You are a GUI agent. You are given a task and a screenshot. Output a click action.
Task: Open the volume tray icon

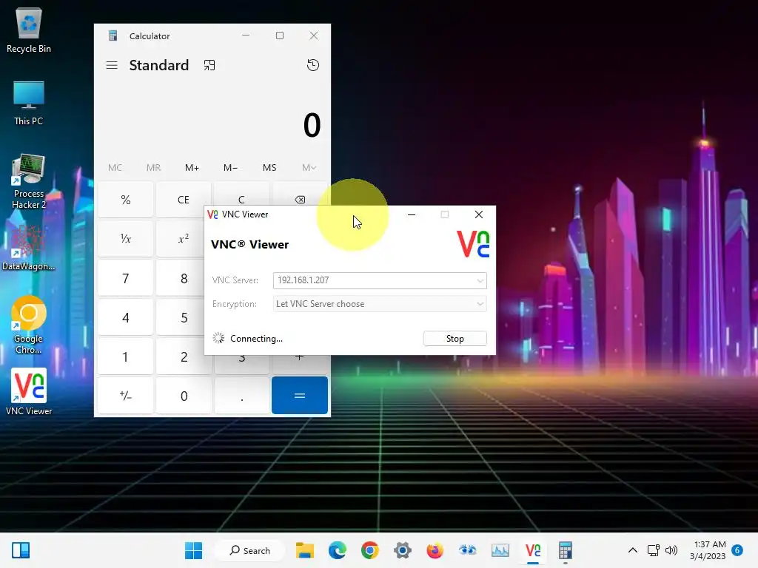[x=671, y=550]
